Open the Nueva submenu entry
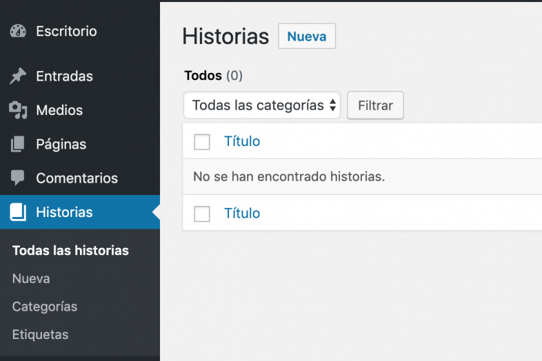Image resolution: width=542 pixels, height=361 pixels. tap(31, 279)
